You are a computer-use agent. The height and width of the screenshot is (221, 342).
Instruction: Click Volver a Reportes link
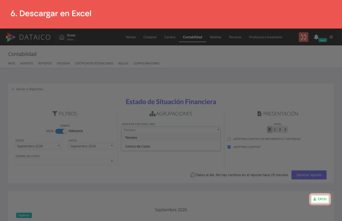tap(27, 89)
